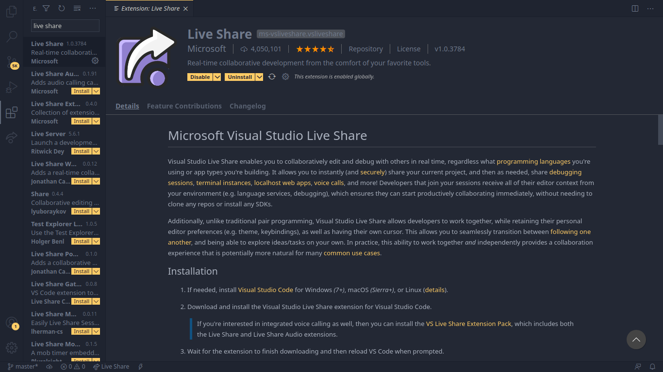Open the Run and Debug view
663x372 pixels.
point(12,88)
